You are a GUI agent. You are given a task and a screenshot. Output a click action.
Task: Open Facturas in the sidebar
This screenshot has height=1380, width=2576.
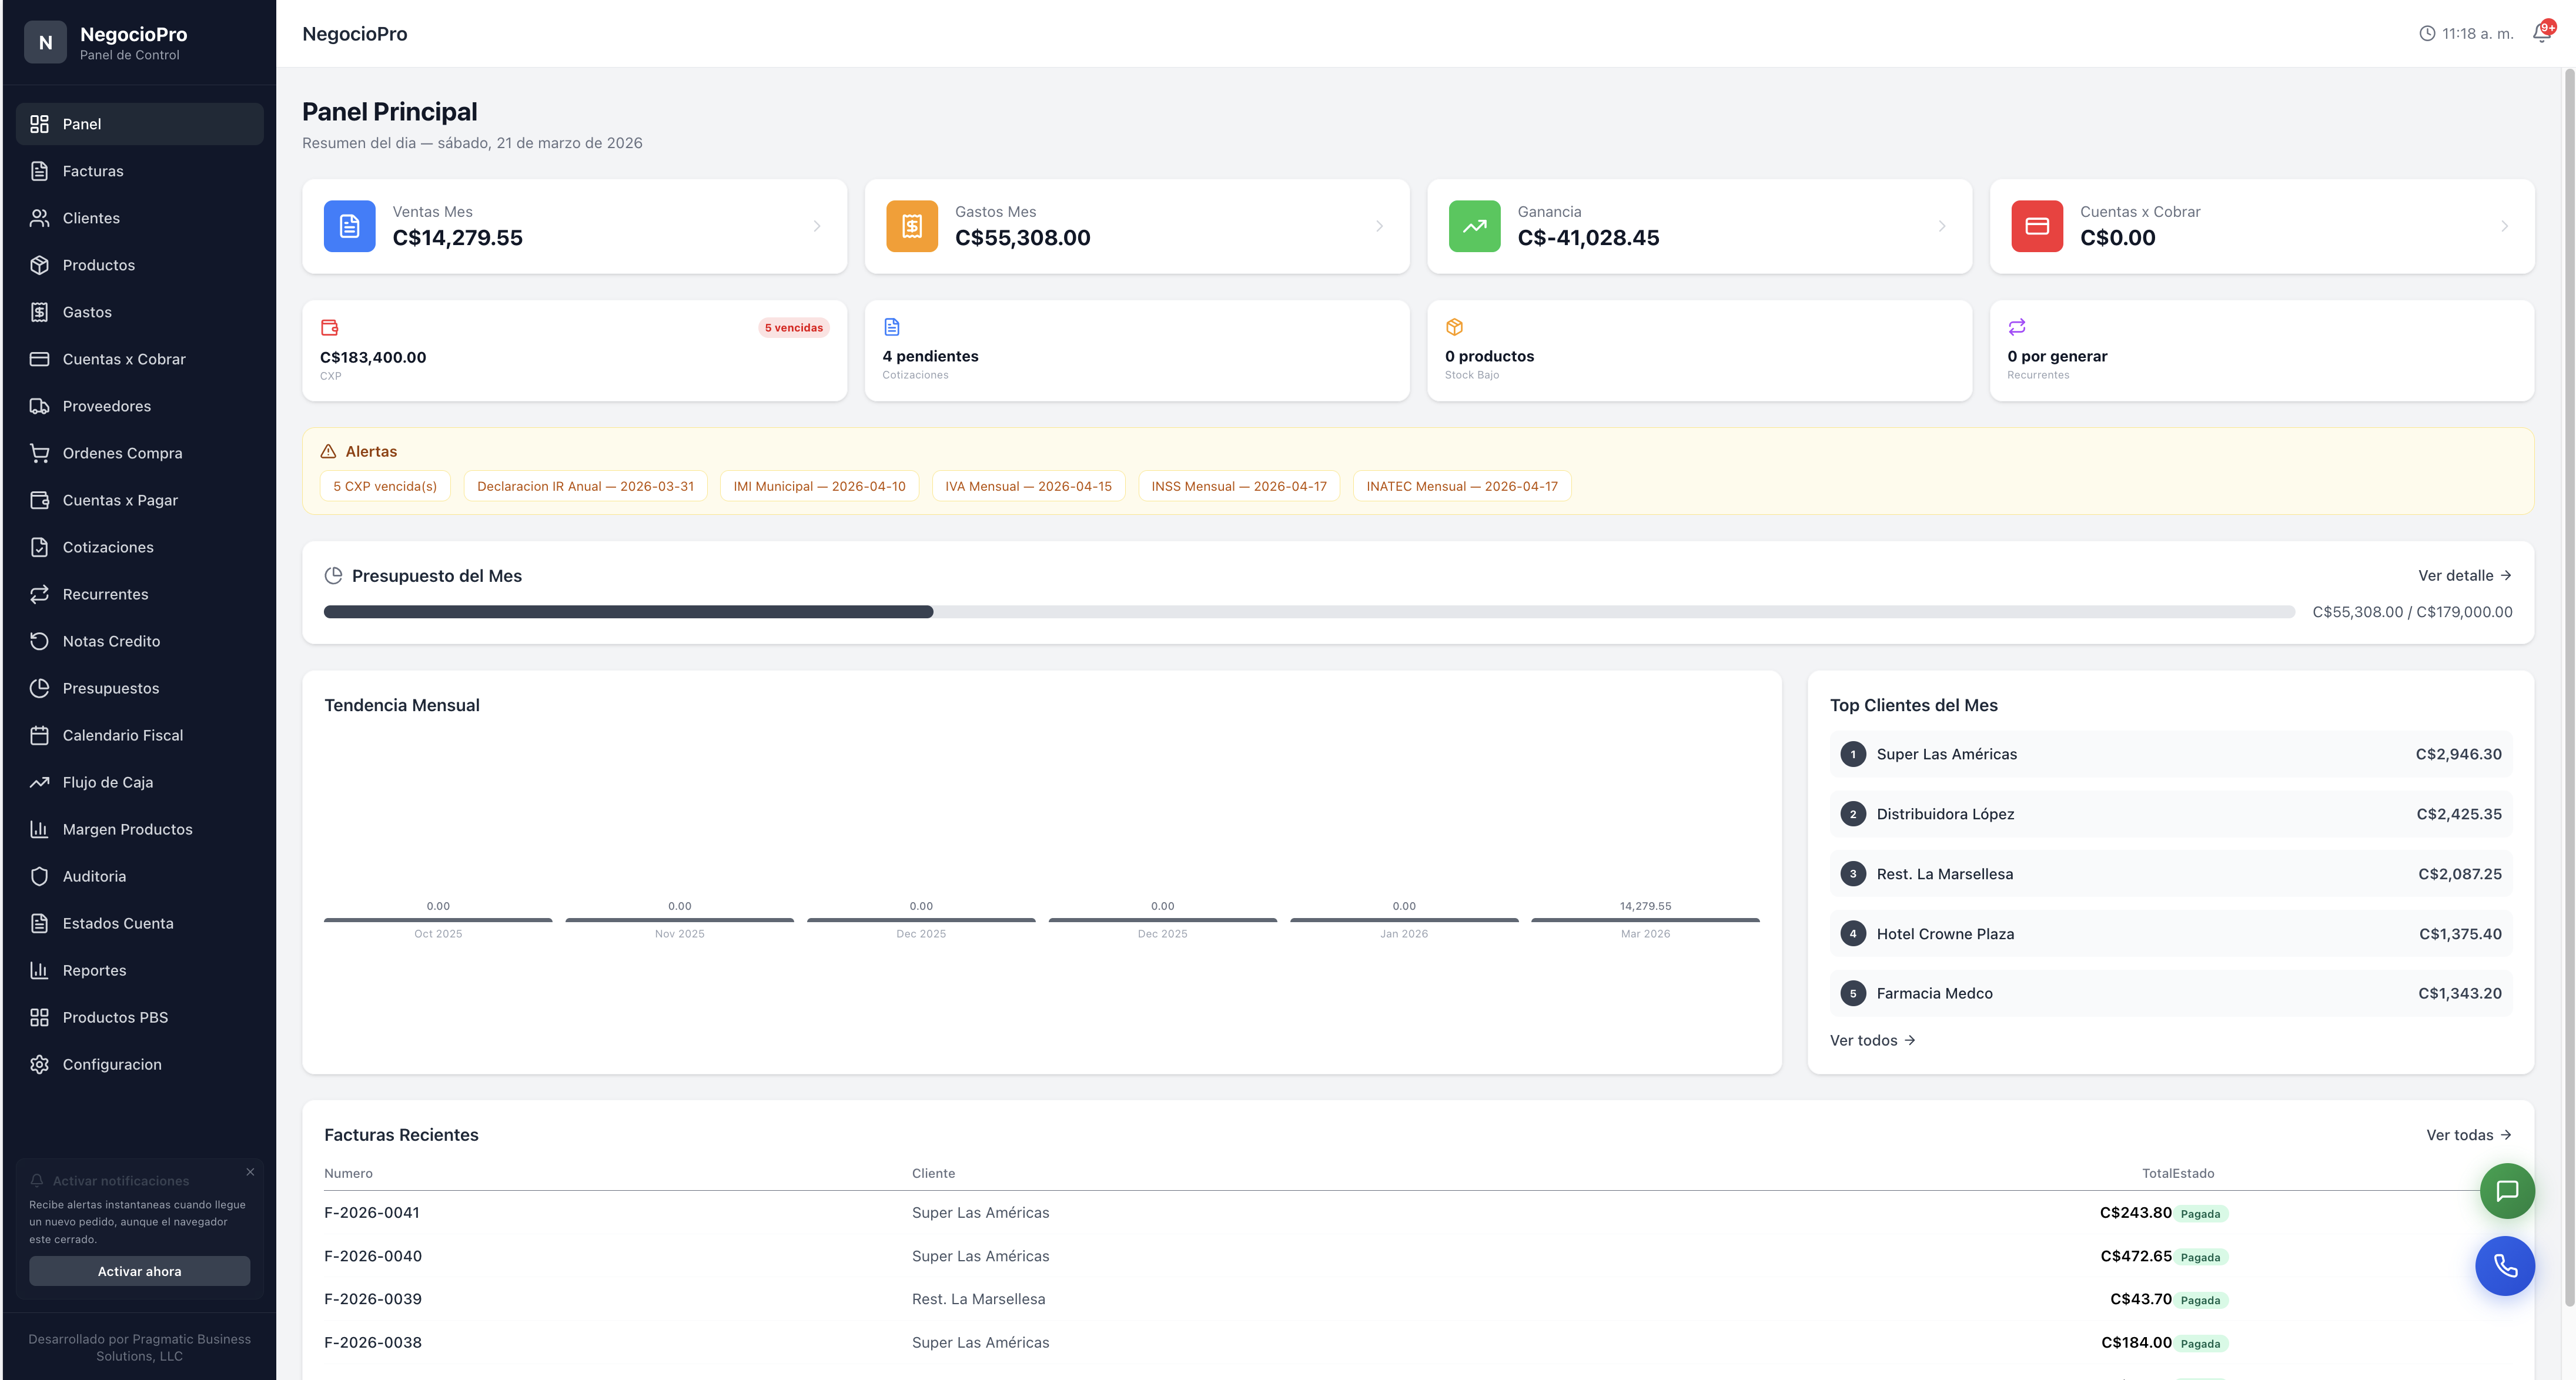pyautogui.click(x=93, y=171)
